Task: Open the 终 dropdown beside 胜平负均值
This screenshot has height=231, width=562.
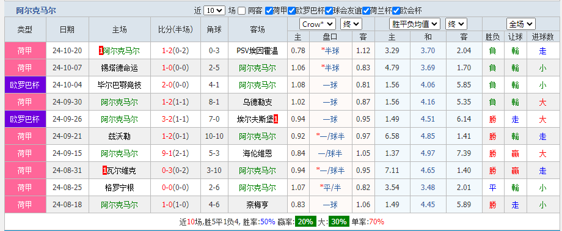Action: coord(456,24)
